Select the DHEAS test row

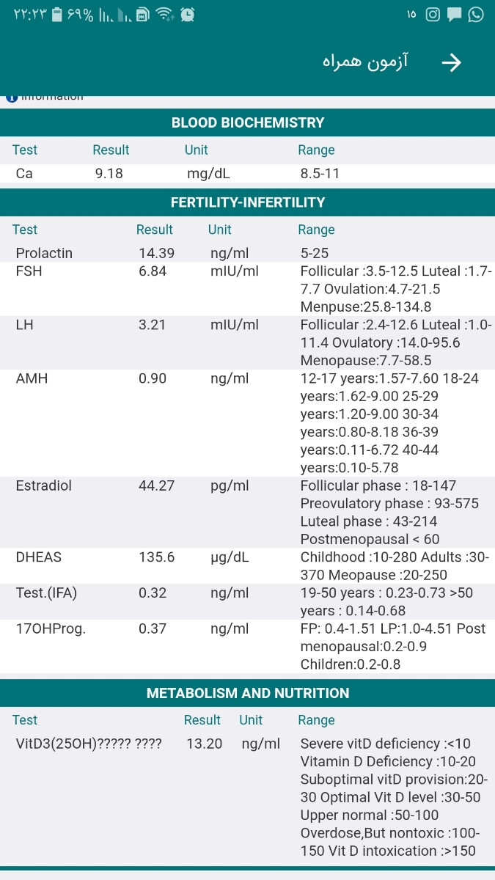point(247,566)
